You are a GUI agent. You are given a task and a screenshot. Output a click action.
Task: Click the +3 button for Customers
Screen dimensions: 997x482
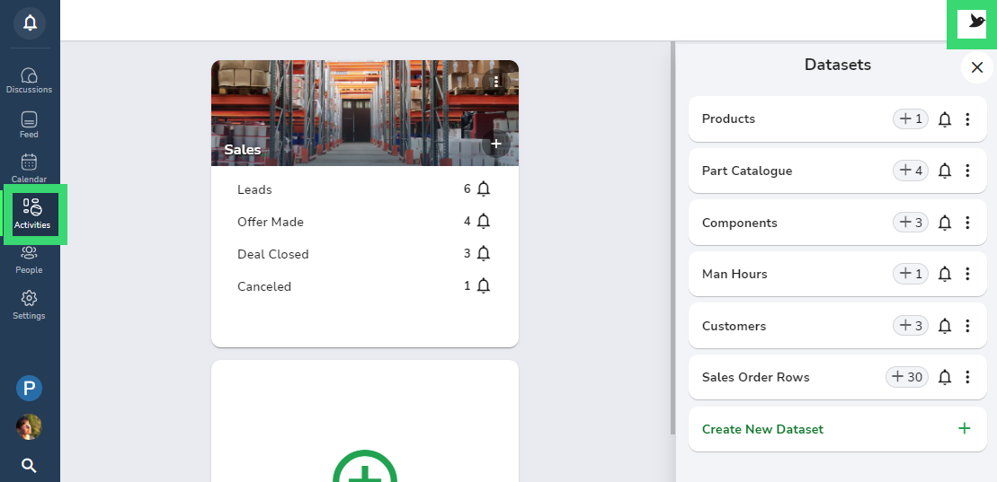(911, 326)
